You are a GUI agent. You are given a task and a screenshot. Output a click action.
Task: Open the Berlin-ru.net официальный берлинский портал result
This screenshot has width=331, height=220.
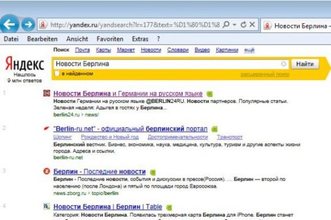(130, 128)
